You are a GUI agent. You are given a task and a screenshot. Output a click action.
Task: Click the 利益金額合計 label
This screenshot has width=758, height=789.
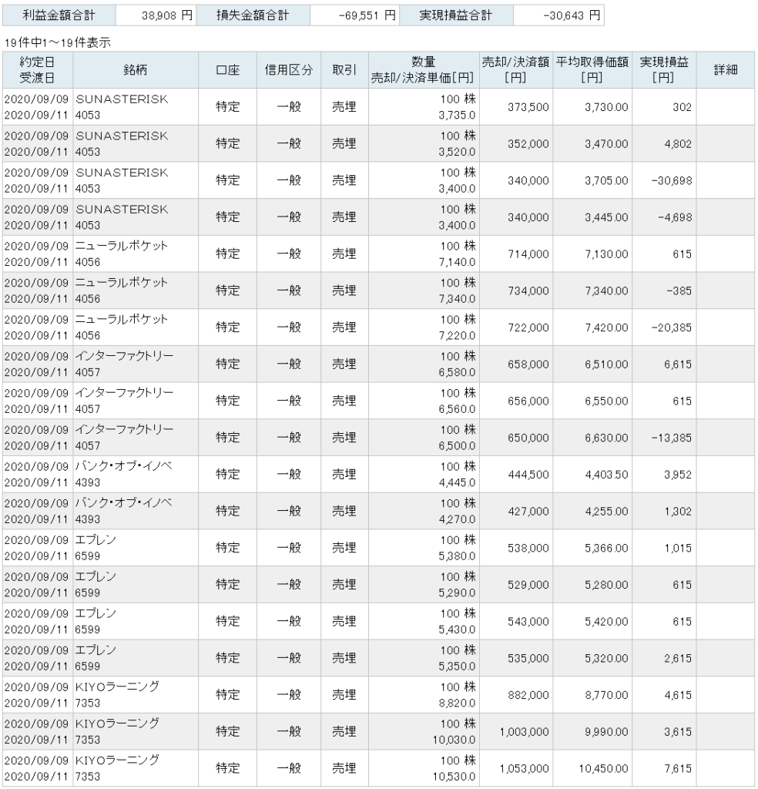point(59,15)
